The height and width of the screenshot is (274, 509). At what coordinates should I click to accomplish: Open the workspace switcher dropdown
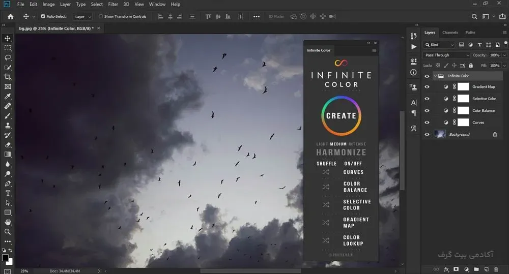click(x=488, y=17)
